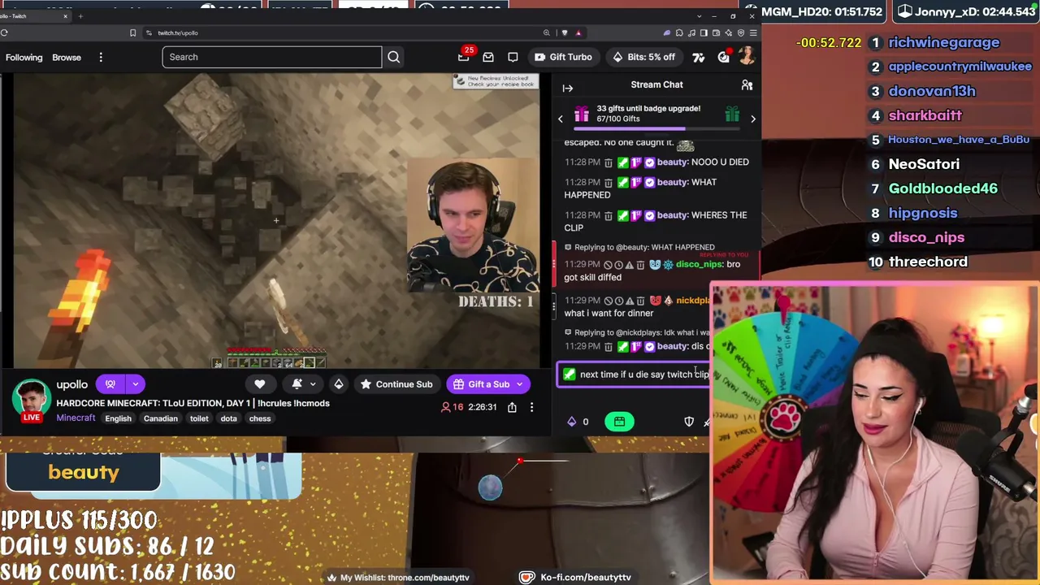The image size is (1040, 585).
Task: Open the Prime loot notifications with 25 badge
Action: pos(464,56)
